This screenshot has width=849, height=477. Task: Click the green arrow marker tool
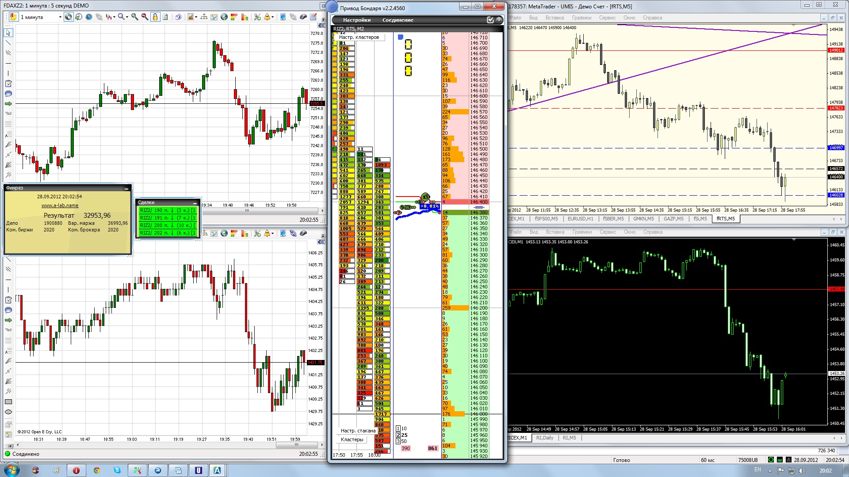[8, 104]
